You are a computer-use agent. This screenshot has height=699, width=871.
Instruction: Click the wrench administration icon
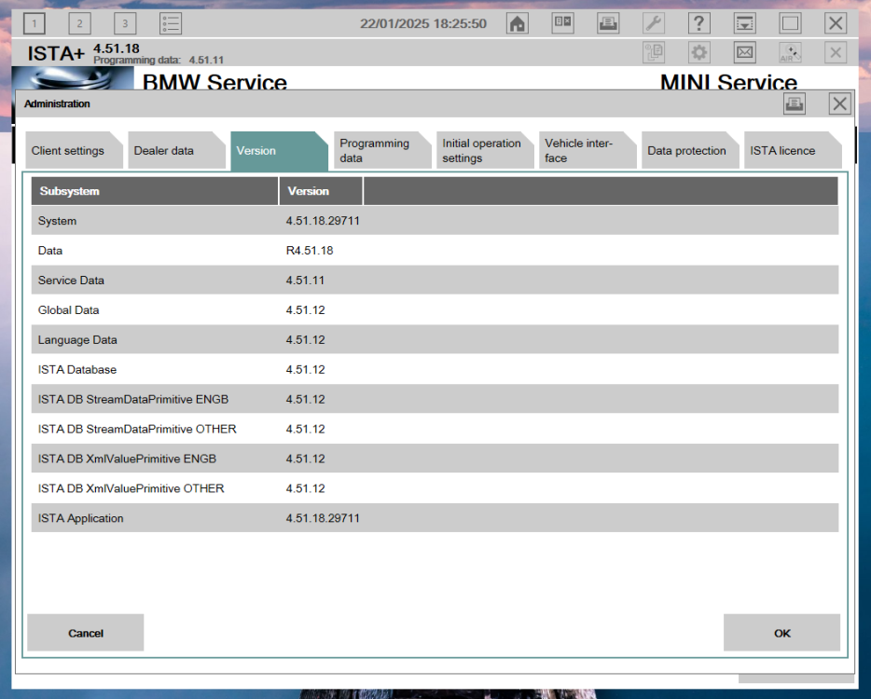click(x=654, y=24)
